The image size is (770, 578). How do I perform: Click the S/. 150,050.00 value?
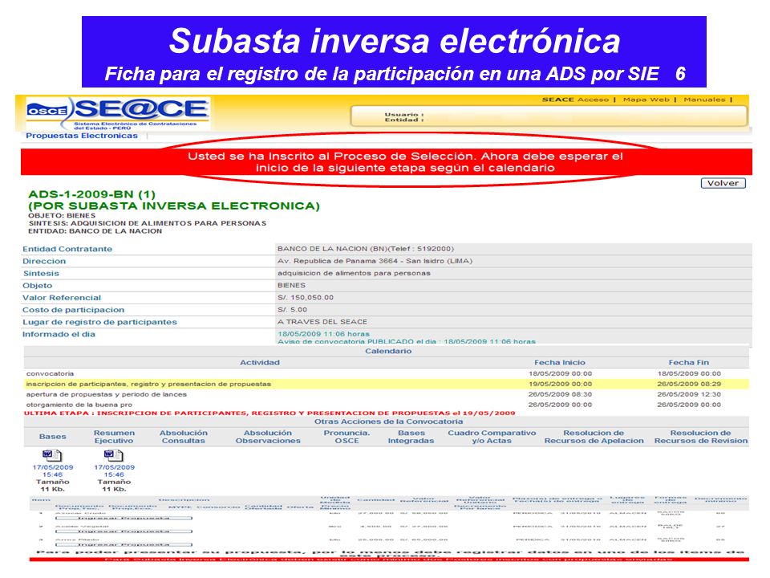point(306,297)
